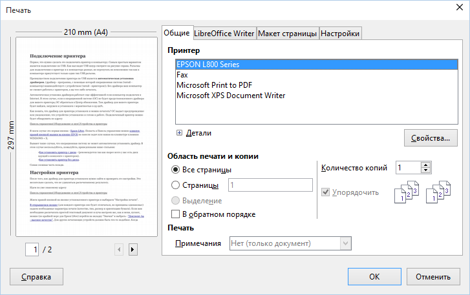Switch to the 'Настройки' tab

(x=340, y=33)
